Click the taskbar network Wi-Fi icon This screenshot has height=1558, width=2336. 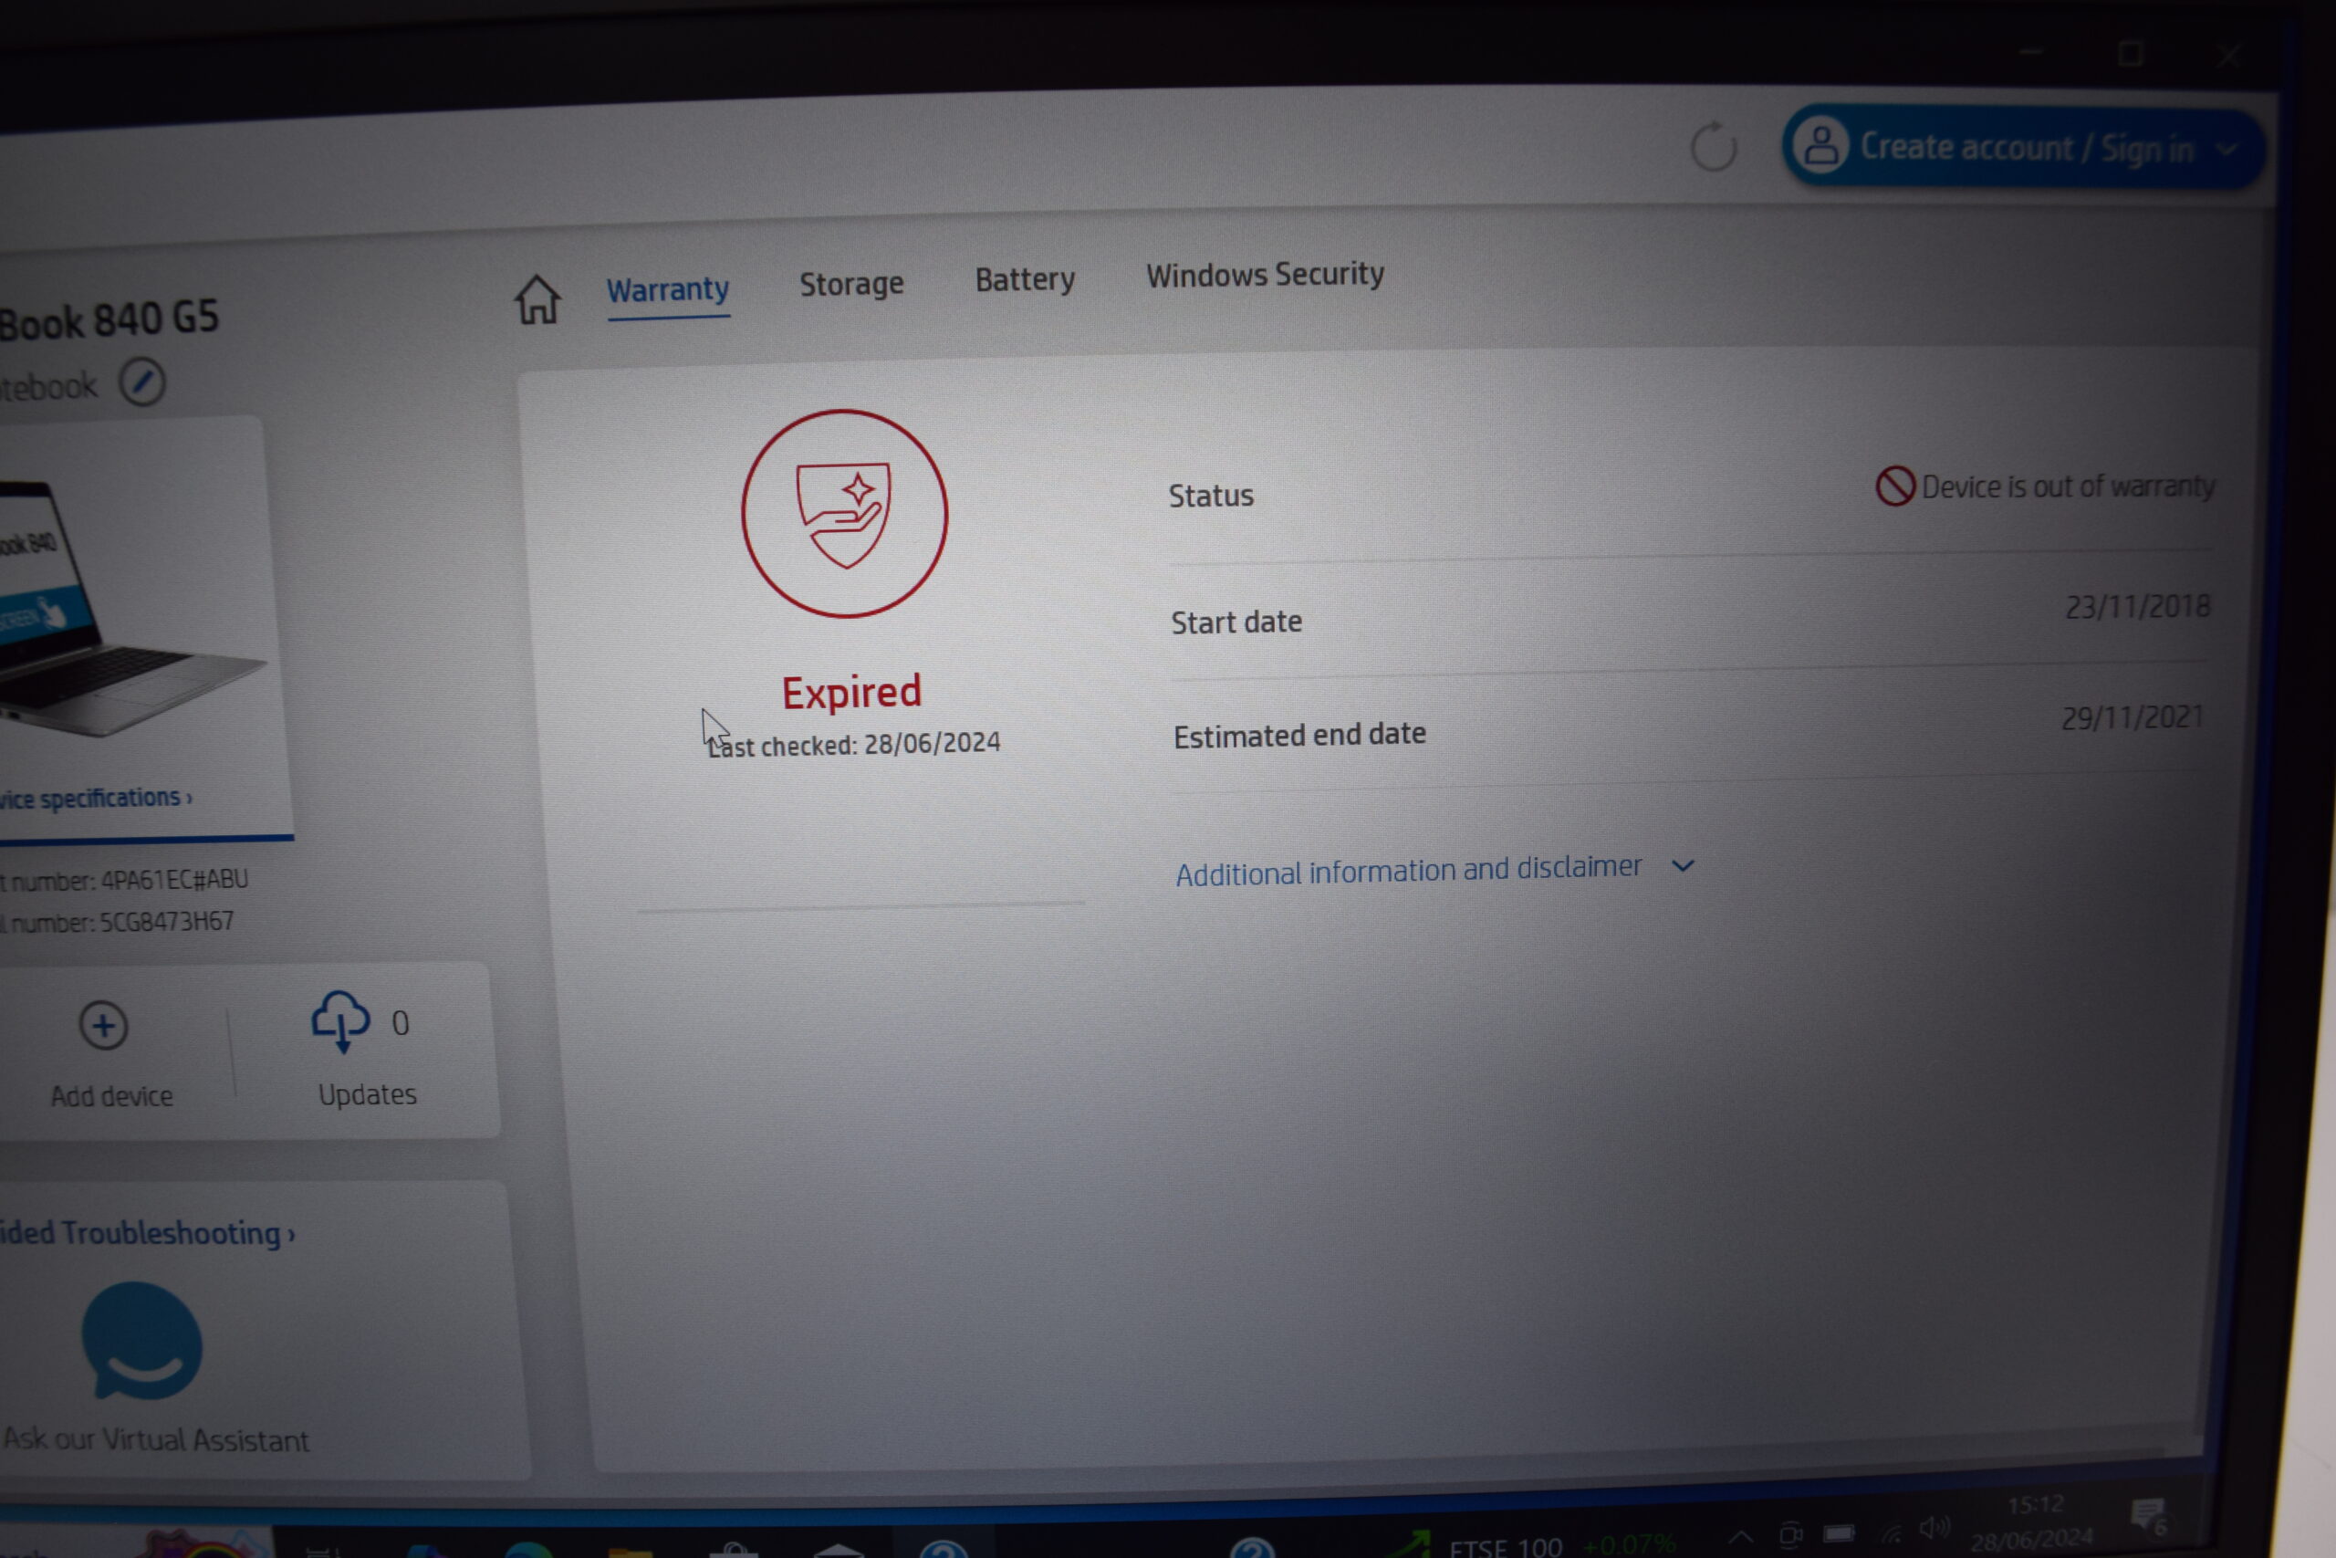[x=1891, y=1532]
